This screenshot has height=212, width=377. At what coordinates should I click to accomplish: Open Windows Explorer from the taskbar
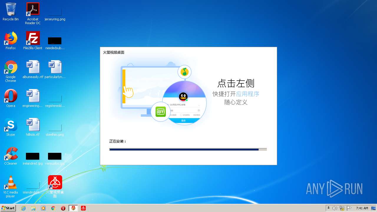click(x=33, y=208)
